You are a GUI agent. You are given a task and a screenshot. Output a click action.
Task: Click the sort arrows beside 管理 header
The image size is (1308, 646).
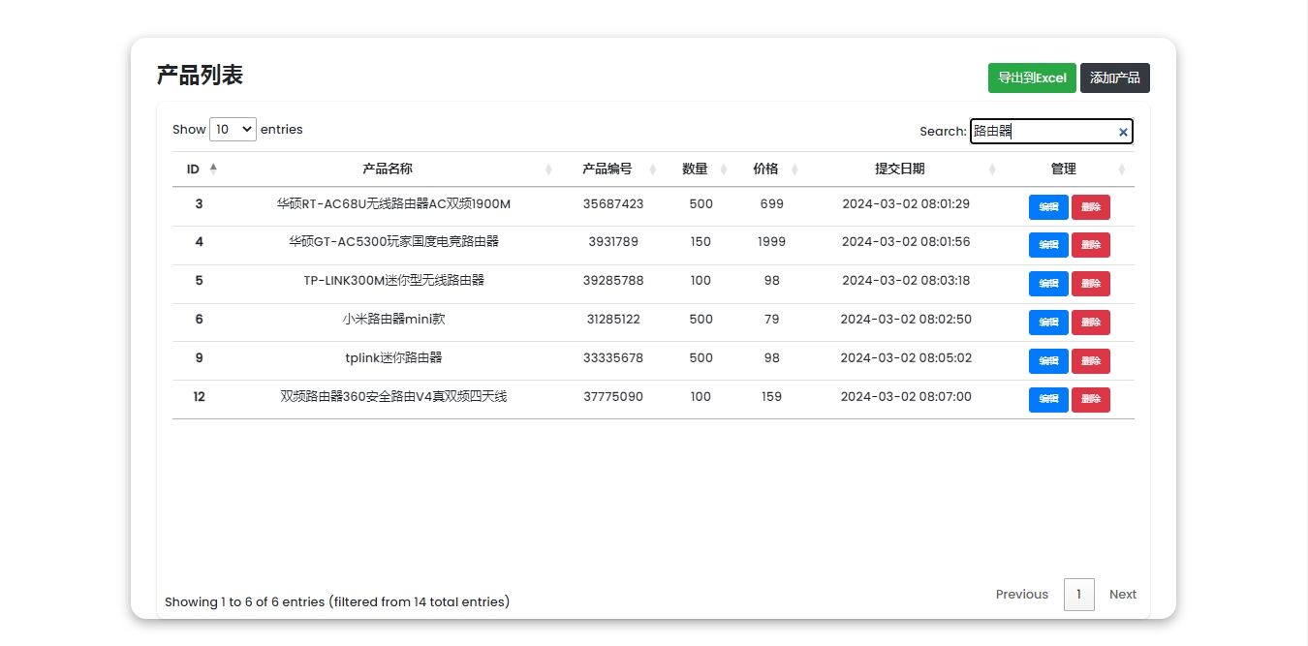[1121, 169]
